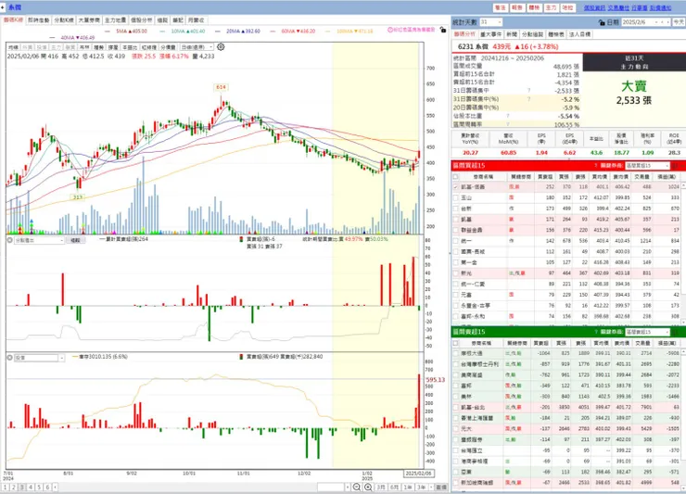Open the 統計天數 31 dropdown
The height and width of the screenshot is (494, 686).
pyautogui.click(x=499, y=22)
